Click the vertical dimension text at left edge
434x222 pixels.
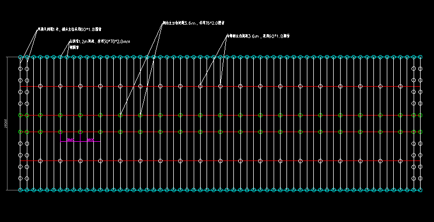5,123
